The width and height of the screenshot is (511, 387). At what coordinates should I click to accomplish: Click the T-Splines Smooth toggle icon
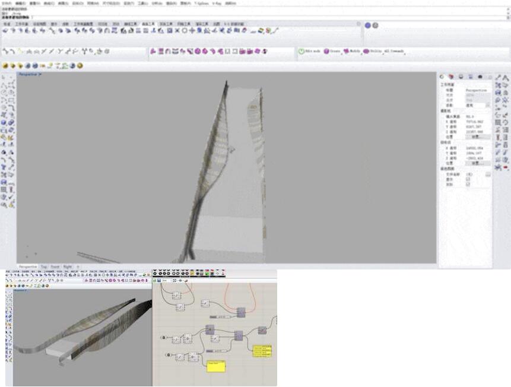pyautogui.click(x=325, y=52)
